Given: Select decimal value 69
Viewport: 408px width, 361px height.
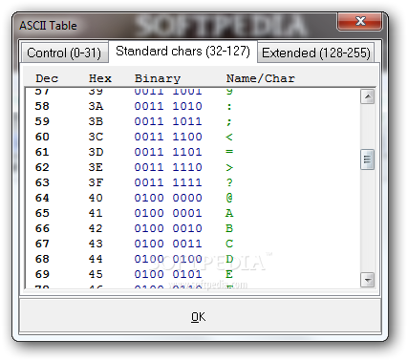Looking at the screenshot, I should [42, 274].
